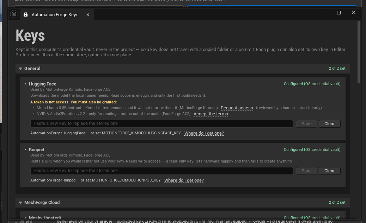Click the lock icon on Automation Forge Keys tab

pyautogui.click(x=25, y=14)
